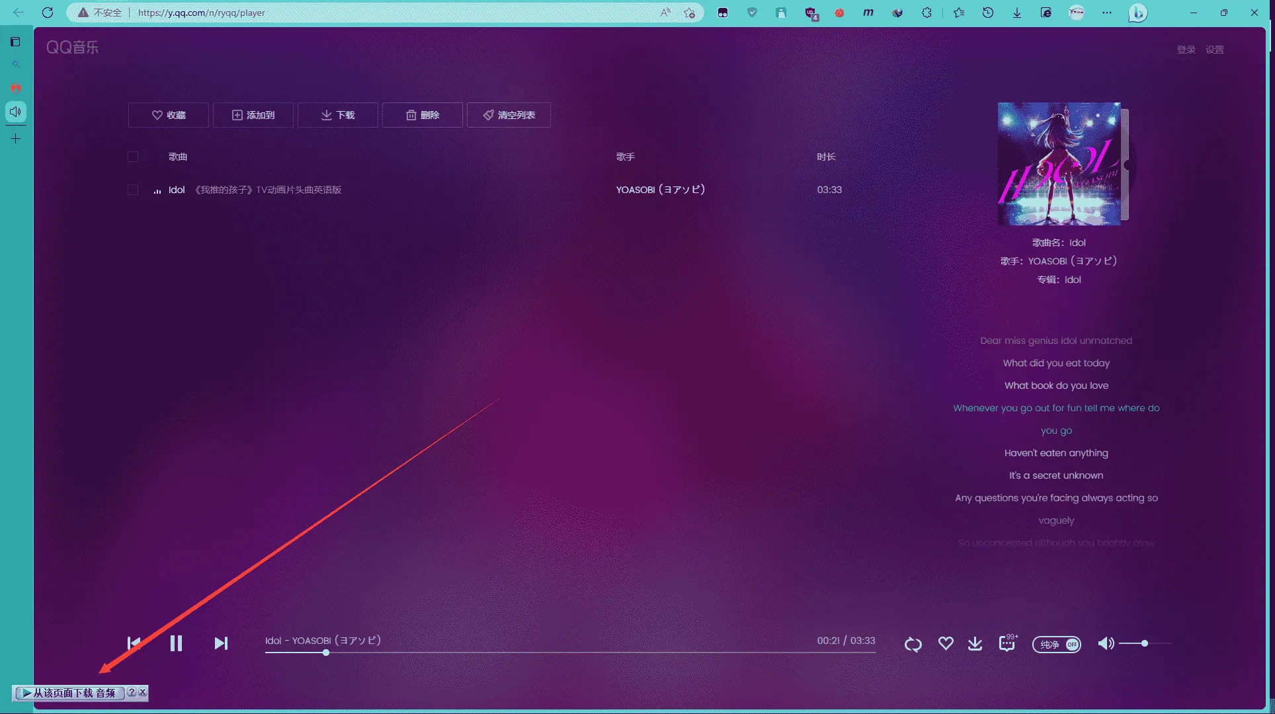The height and width of the screenshot is (714, 1275).
Task: Download current song from player bar
Action: click(x=975, y=643)
